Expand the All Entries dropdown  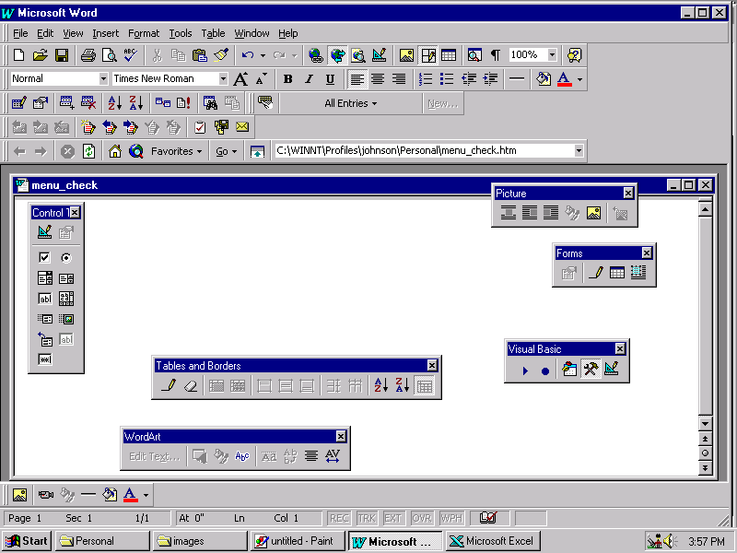pos(351,103)
